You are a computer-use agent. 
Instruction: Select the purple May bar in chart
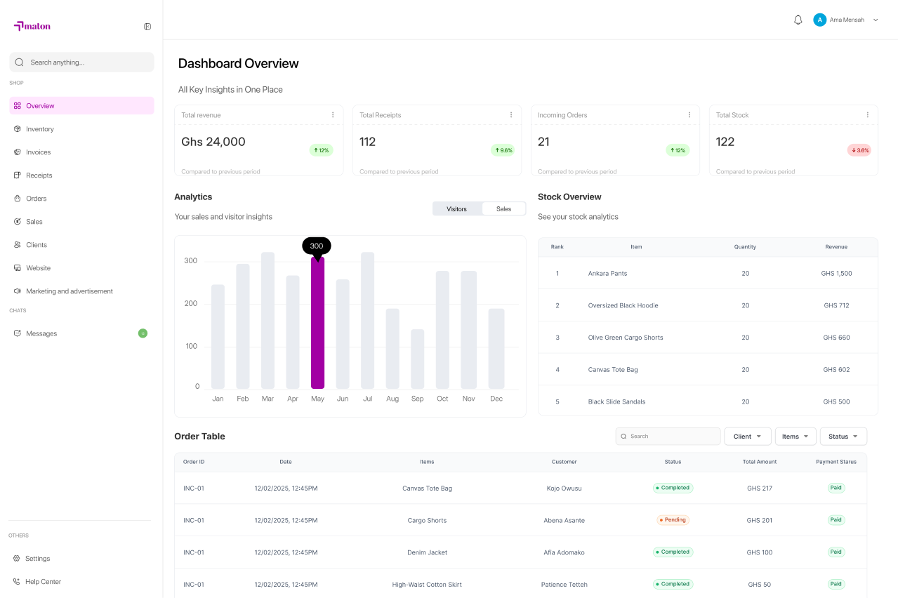pyautogui.click(x=317, y=323)
